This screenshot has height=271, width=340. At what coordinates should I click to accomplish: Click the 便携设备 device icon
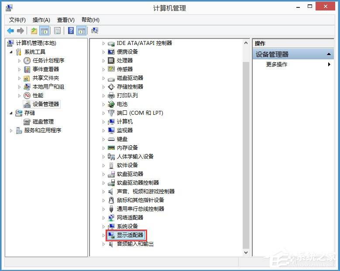pyautogui.click(x=111, y=52)
